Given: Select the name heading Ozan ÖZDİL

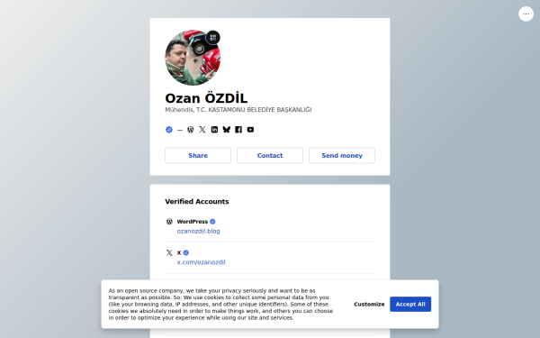Looking at the screenshot, I should pos(206,98).
